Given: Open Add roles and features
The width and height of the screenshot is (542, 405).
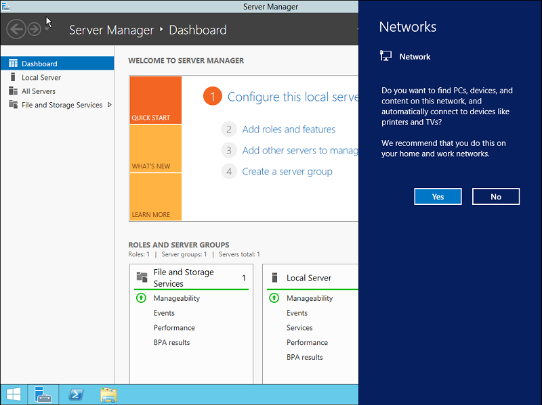Looking at the screenshot, I should click(x=289, y=129).
